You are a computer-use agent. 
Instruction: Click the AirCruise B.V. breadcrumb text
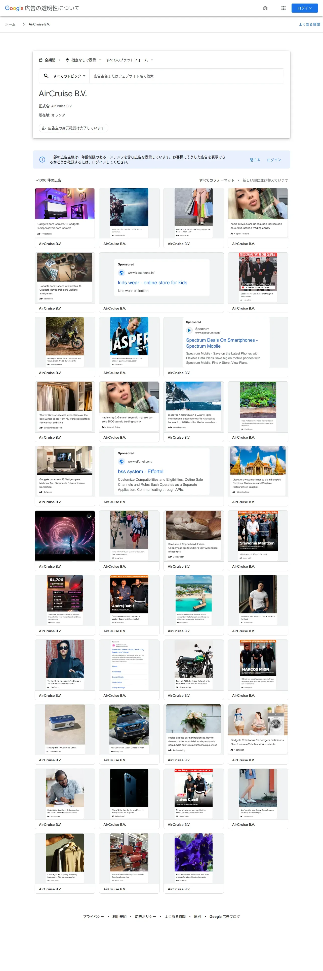39,24
